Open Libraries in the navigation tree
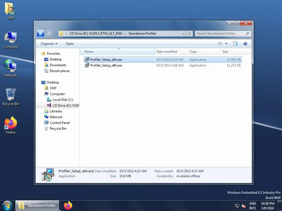This screenshot has height=211, width=282. coord(56,111)
